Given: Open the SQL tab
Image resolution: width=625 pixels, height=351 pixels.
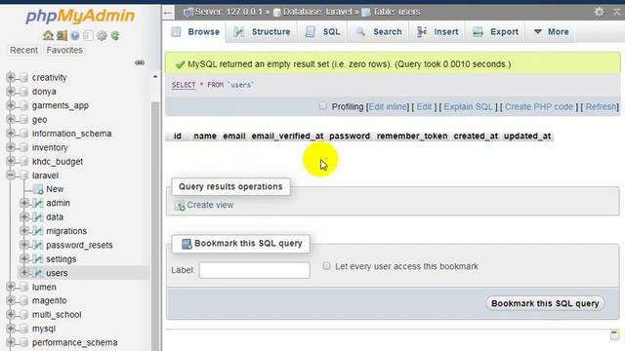Looking at the screenshot, I should (322, 32).
